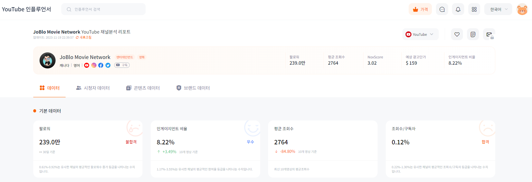
Task: Click the 영어 language label
Action: pyautogui.click(x=77, y=65)
